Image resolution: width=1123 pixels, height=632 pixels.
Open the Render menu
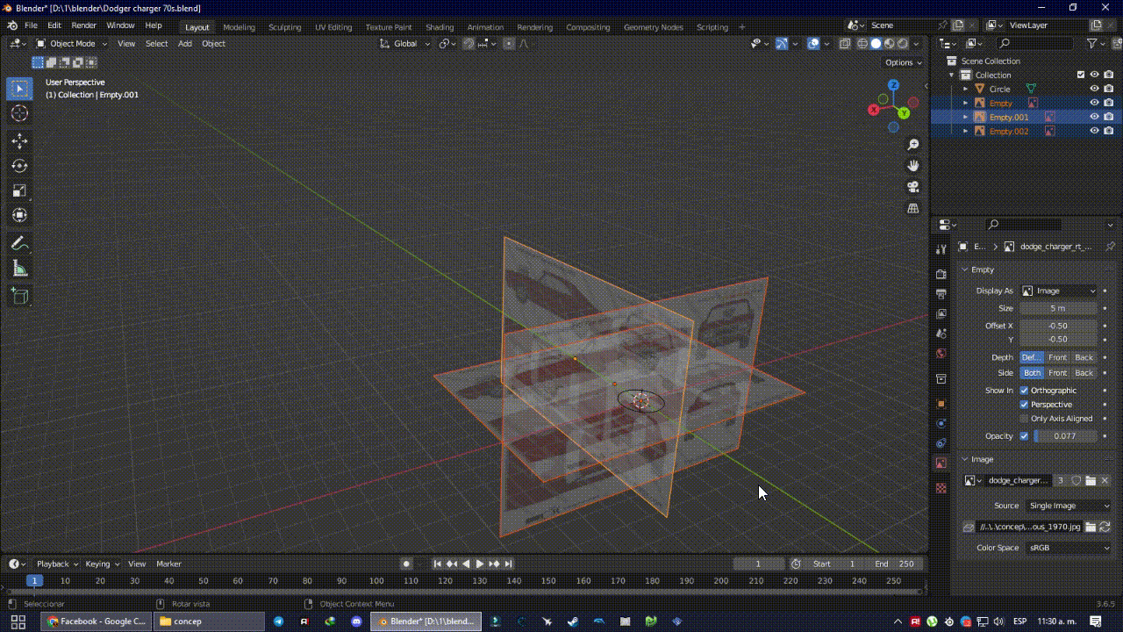pyautogui.click(x=83, y=25)
